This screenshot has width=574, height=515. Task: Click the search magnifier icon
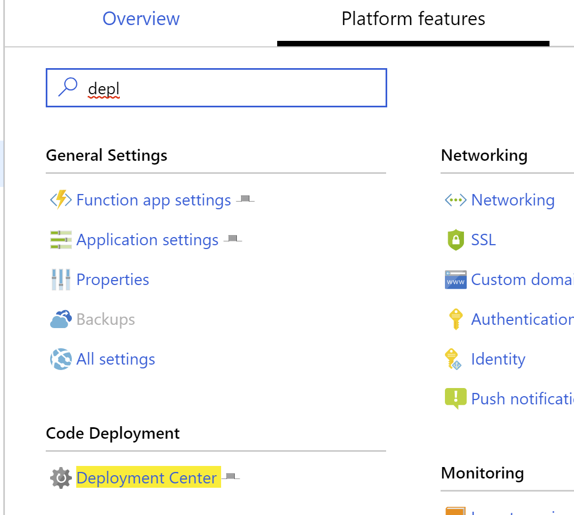pos(68,86)
